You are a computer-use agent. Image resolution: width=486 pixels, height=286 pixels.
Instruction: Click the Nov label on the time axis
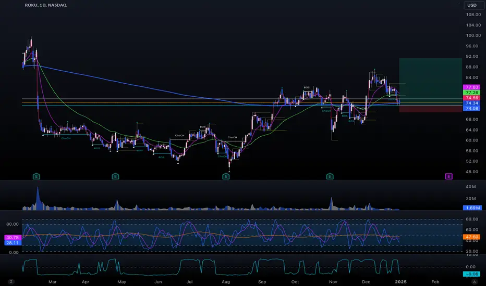tap(333, 282)
